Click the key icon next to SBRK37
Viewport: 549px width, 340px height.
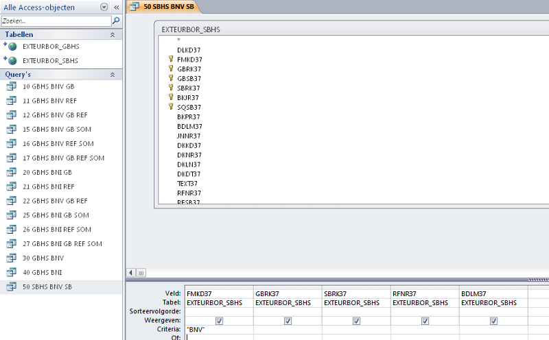171,87
